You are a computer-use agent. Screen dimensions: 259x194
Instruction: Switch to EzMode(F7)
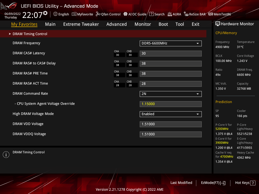point(213,183)
